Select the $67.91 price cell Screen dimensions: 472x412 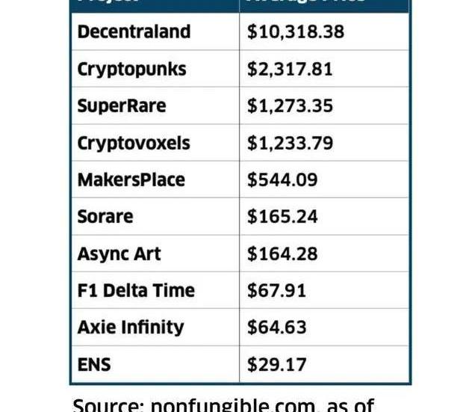(324, 290)
